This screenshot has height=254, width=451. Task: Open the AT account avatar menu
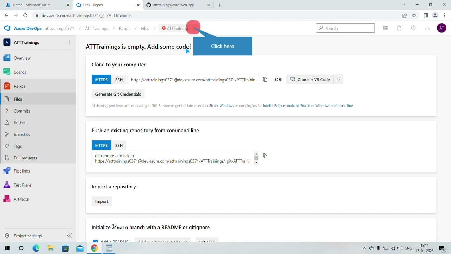click(x=441, y=28)
